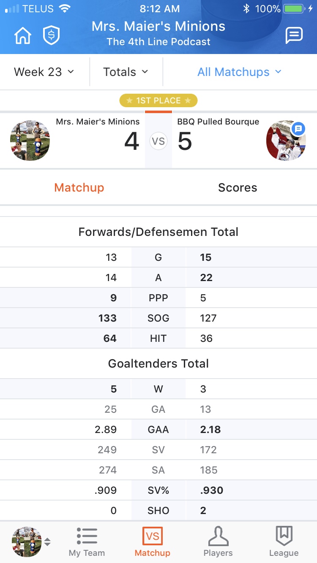Open the dollar shield icon

[x=51, y=36]
